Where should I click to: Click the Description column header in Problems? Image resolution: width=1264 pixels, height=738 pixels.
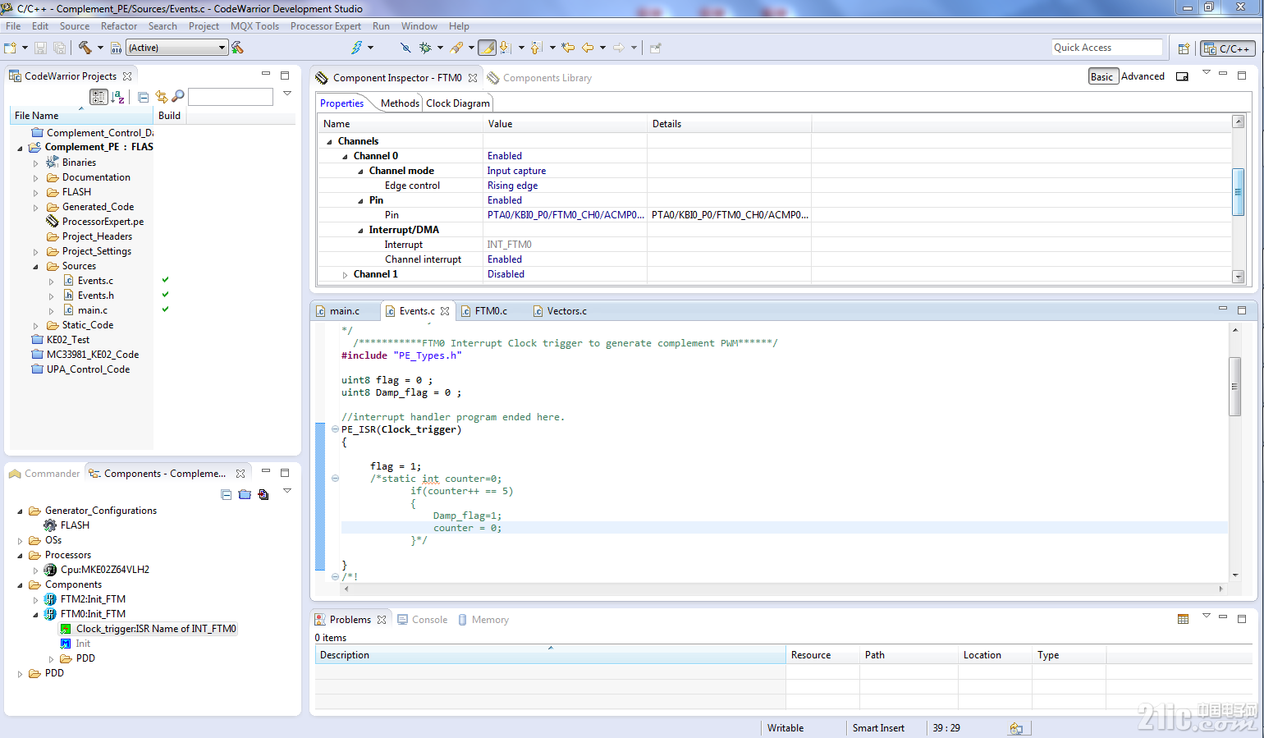click(x=550, y=655)
